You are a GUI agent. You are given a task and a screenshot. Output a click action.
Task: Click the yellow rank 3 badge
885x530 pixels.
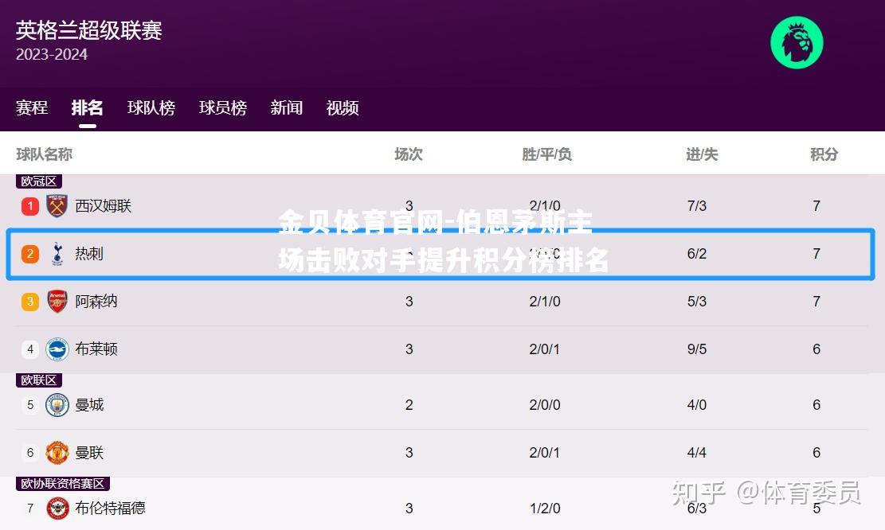click(x=30, y=301)
